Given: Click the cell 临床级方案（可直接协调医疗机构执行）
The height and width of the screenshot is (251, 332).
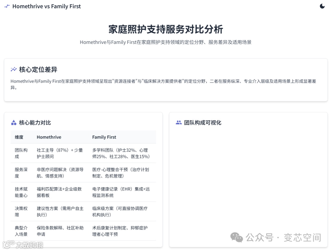Looking at the screenshot, I should (x=120, y=212).
